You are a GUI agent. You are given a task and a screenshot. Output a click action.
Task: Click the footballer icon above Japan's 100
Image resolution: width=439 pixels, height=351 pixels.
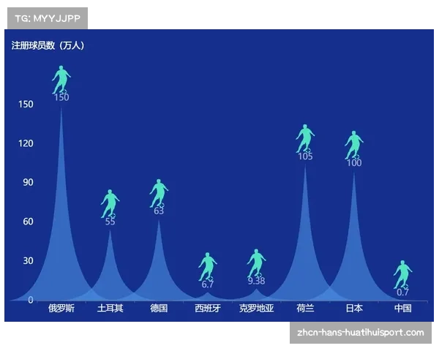(354, 145)
